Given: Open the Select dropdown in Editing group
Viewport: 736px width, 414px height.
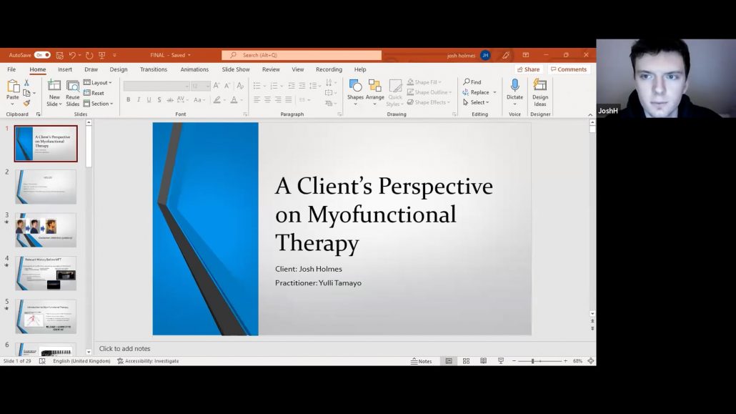Looking at the screenshot, I should (x=476, y=102).
